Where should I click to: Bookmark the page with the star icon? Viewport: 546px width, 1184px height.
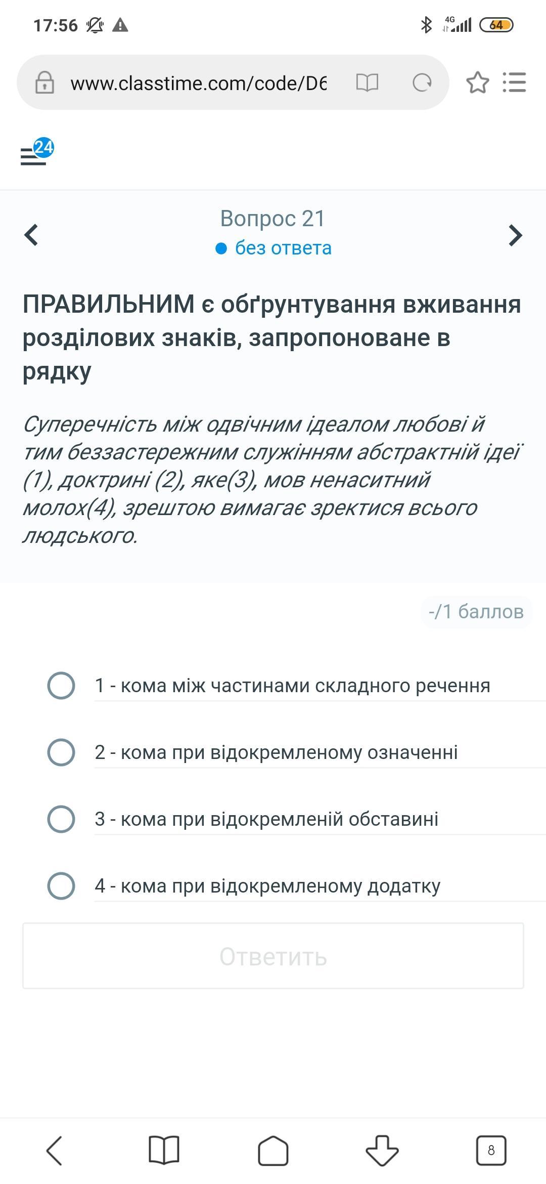[478, 82]
